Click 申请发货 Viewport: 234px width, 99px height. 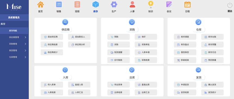[185, 85]
